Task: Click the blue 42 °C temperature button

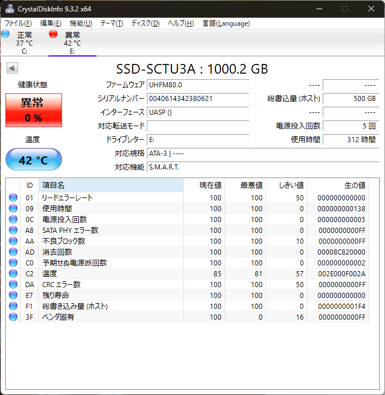Action: point(34,159)
